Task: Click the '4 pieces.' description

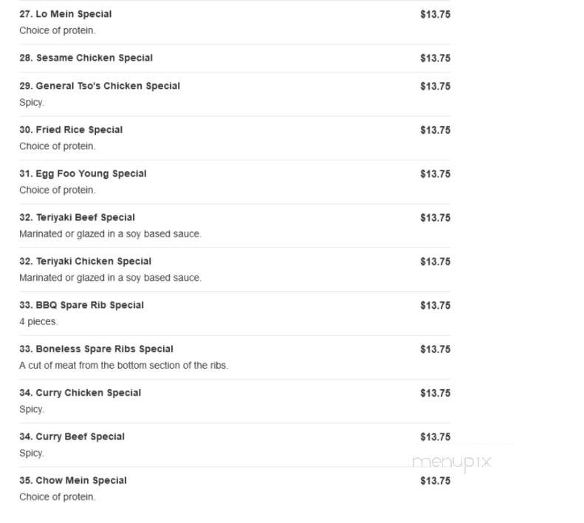Action: (x=38, y=321)
